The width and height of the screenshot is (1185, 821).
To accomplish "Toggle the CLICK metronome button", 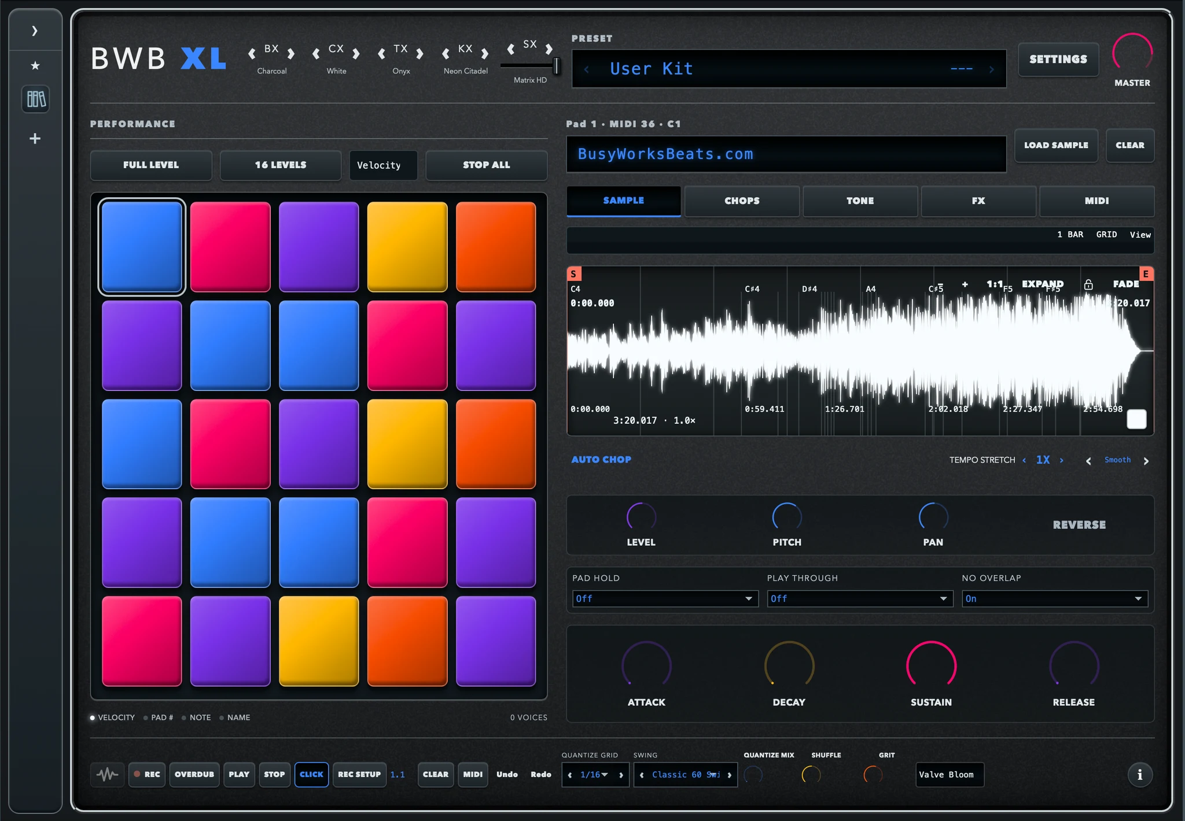I will coord(311,775).
